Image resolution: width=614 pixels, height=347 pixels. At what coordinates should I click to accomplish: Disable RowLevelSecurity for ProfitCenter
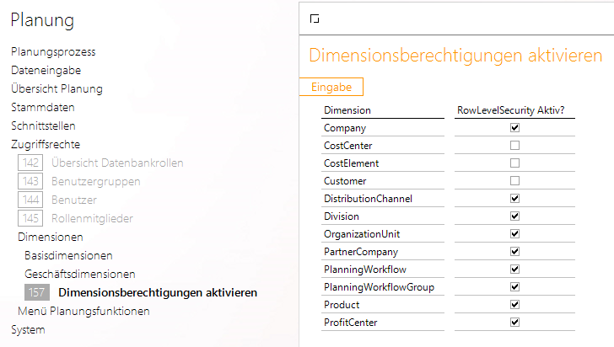point(514,323)
